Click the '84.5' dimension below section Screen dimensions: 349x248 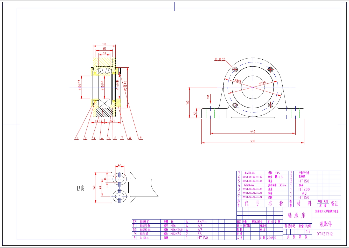click(x=112, y=121)
